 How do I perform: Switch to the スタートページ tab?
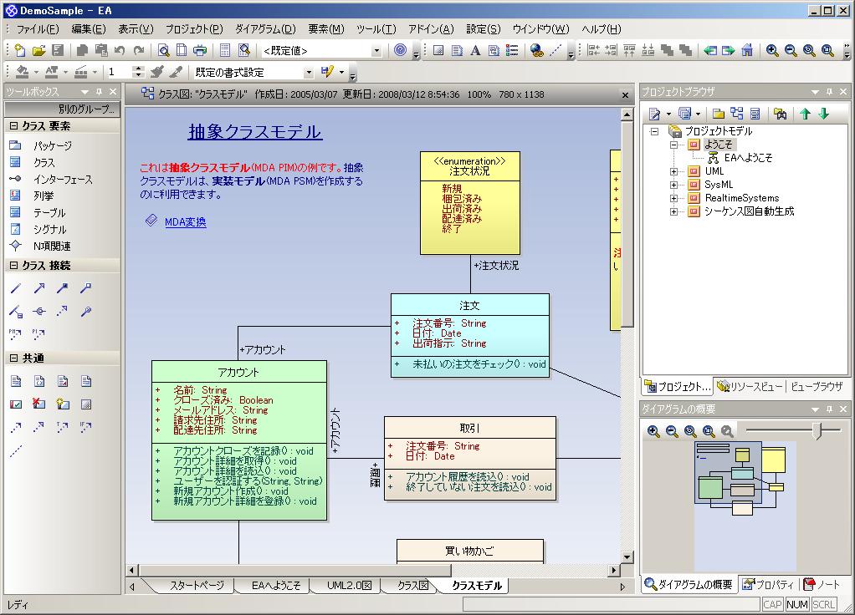[197, 586]
